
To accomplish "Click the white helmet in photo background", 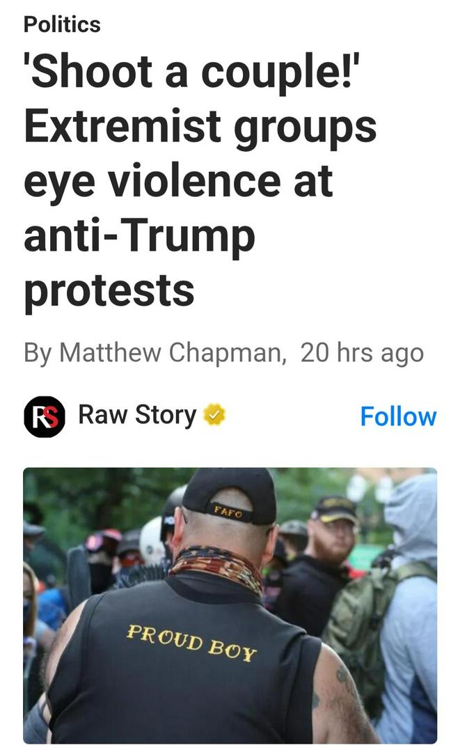I will (152, 541).
